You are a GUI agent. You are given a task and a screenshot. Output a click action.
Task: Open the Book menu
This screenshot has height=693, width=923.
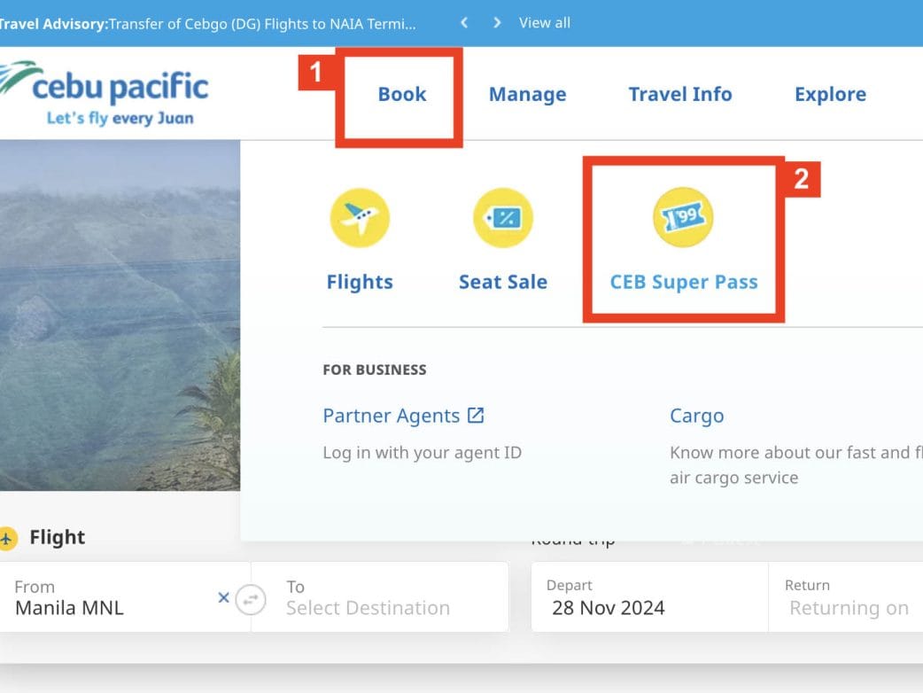pos(402,95)
